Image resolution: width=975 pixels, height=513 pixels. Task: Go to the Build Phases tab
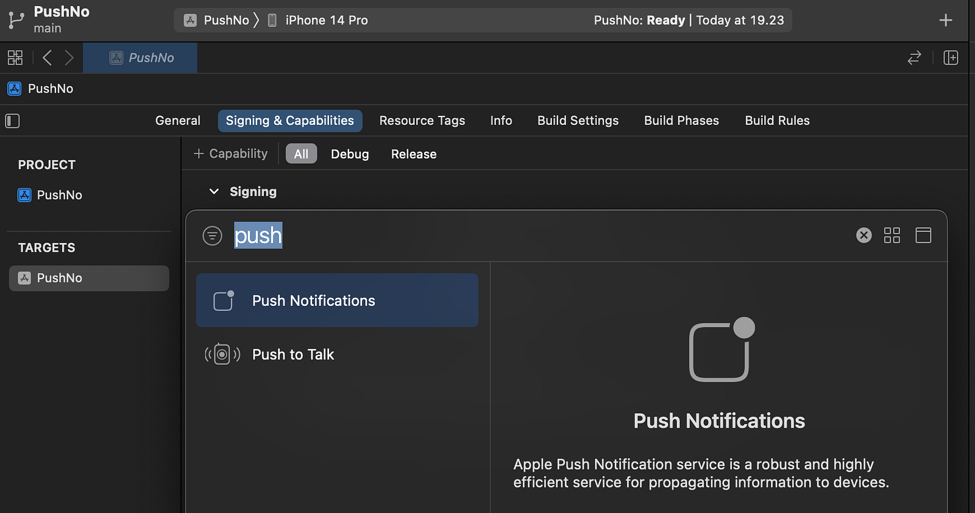[x=682, y=121]
